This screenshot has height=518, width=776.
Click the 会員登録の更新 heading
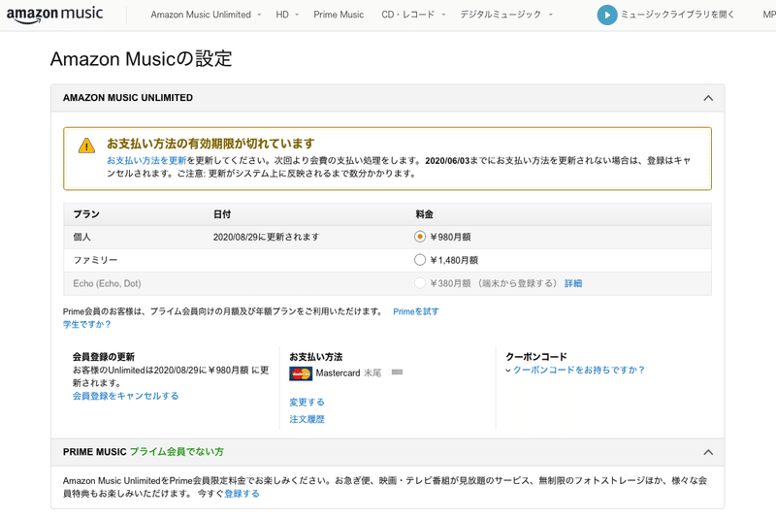click(x=104, y=357)
